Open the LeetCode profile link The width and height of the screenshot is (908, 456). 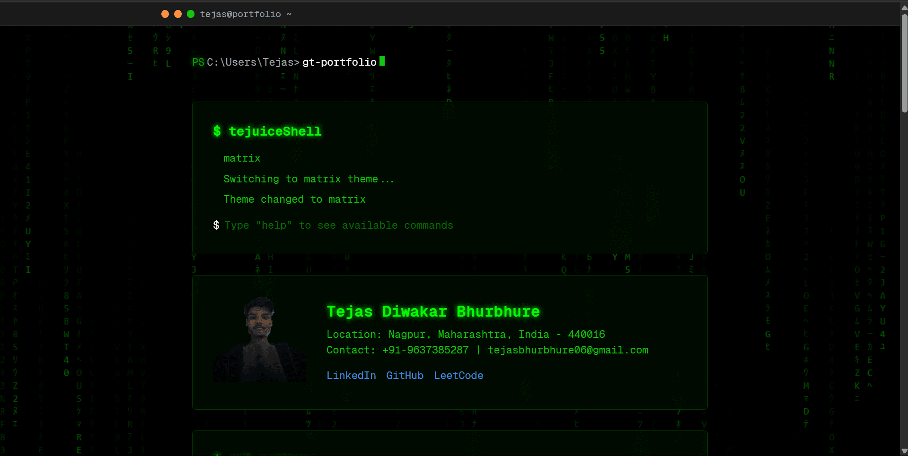[458, 376]
